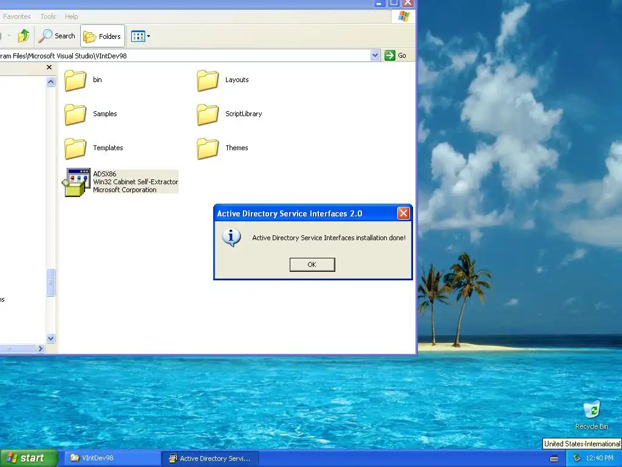Open the Recycle Bin on desktop
Screen dimensions: 622x467
pyautogui.click(x=592, y=415)
